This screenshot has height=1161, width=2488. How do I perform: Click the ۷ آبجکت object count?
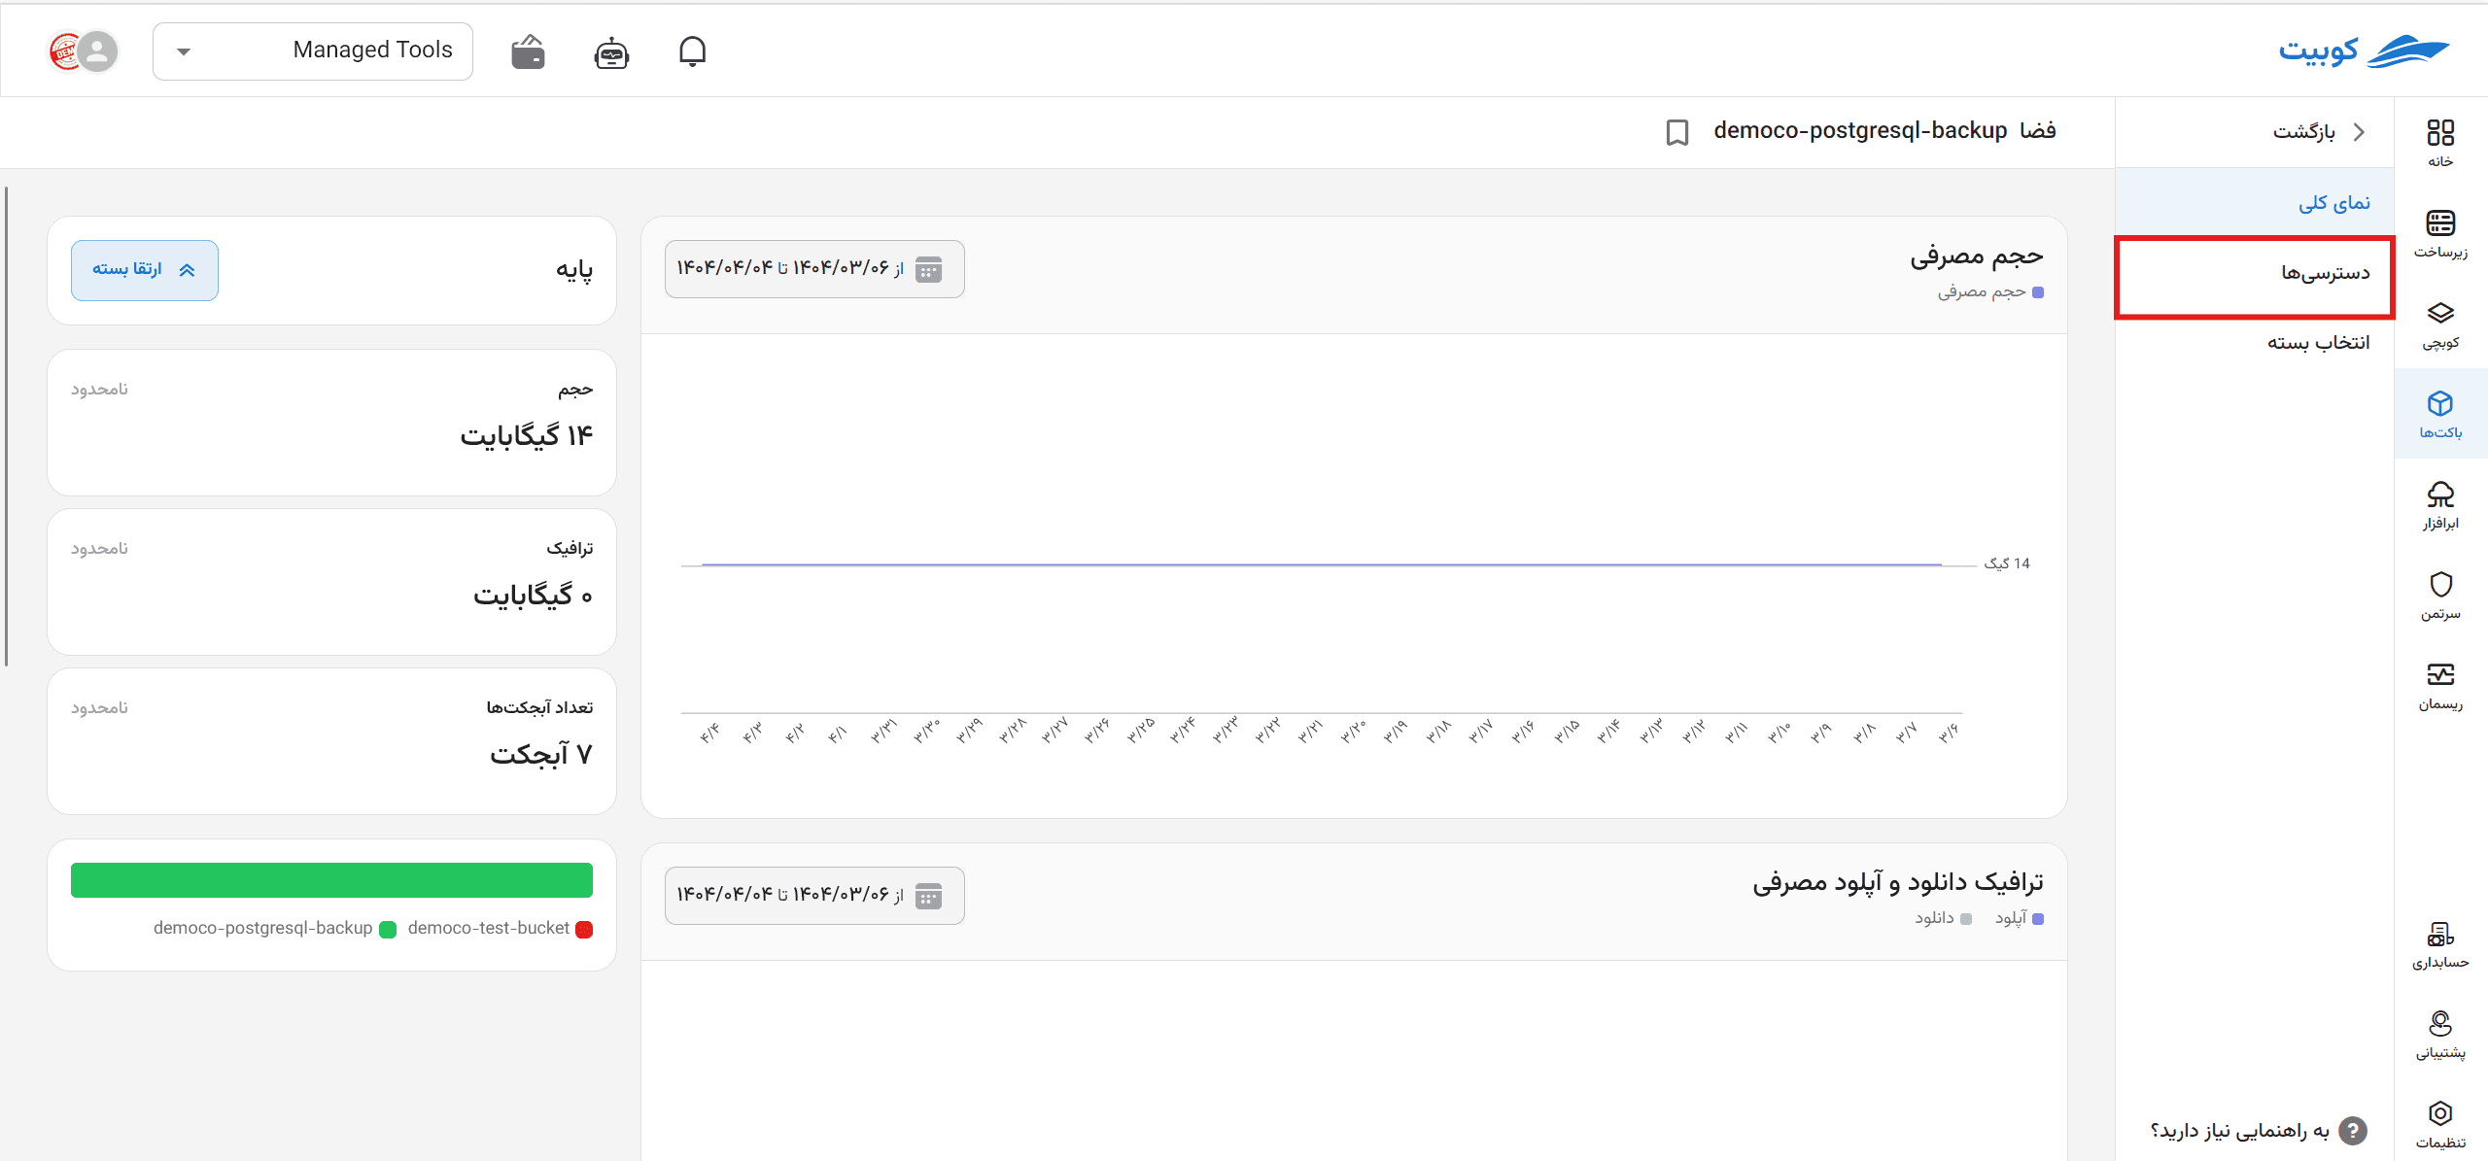[541, 755]
